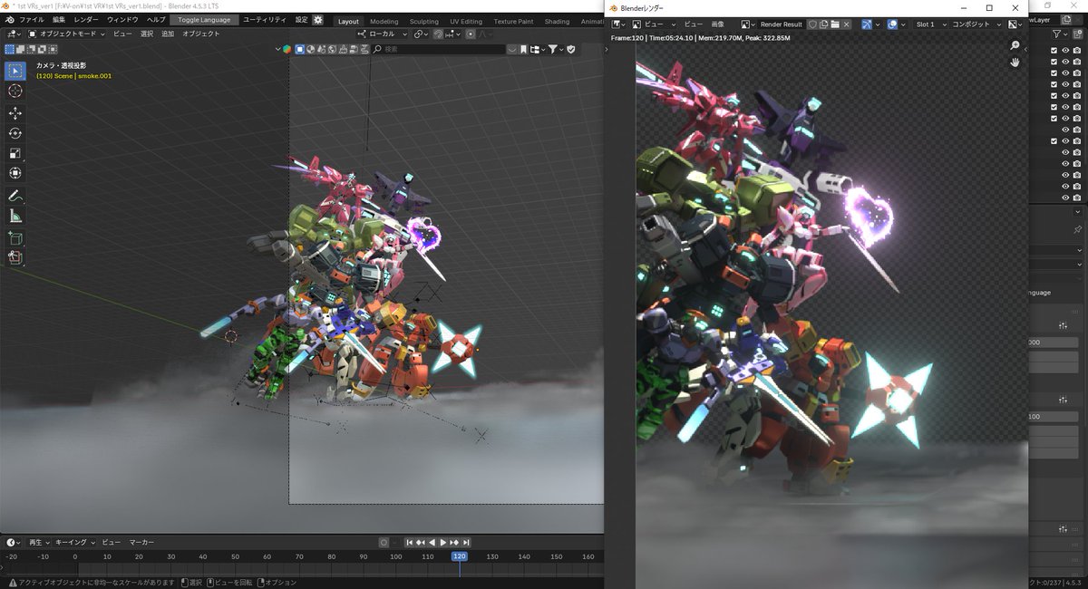Activate the Scale tool

click(15, 153)
